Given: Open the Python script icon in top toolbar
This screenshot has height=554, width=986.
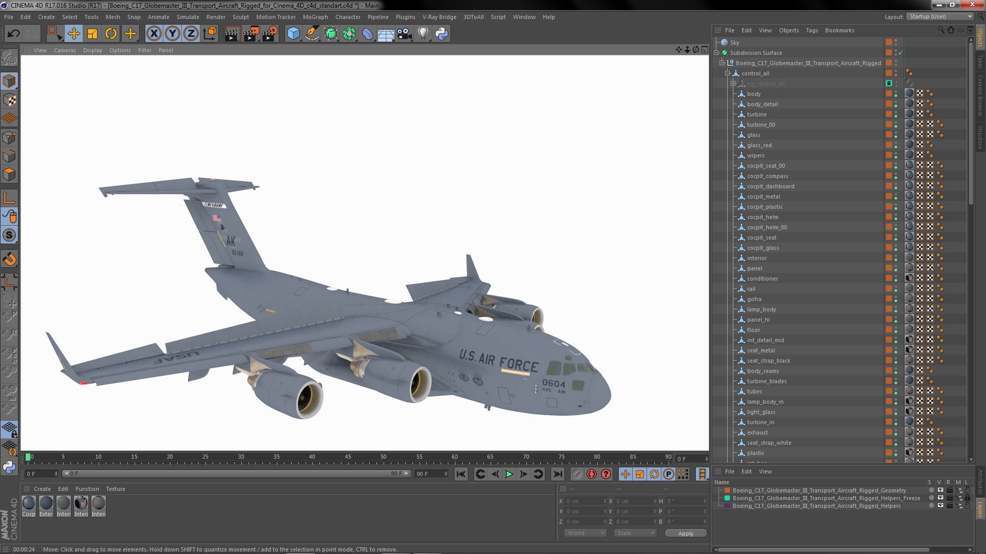Looking at the screenshot, I should coord(442,34).
